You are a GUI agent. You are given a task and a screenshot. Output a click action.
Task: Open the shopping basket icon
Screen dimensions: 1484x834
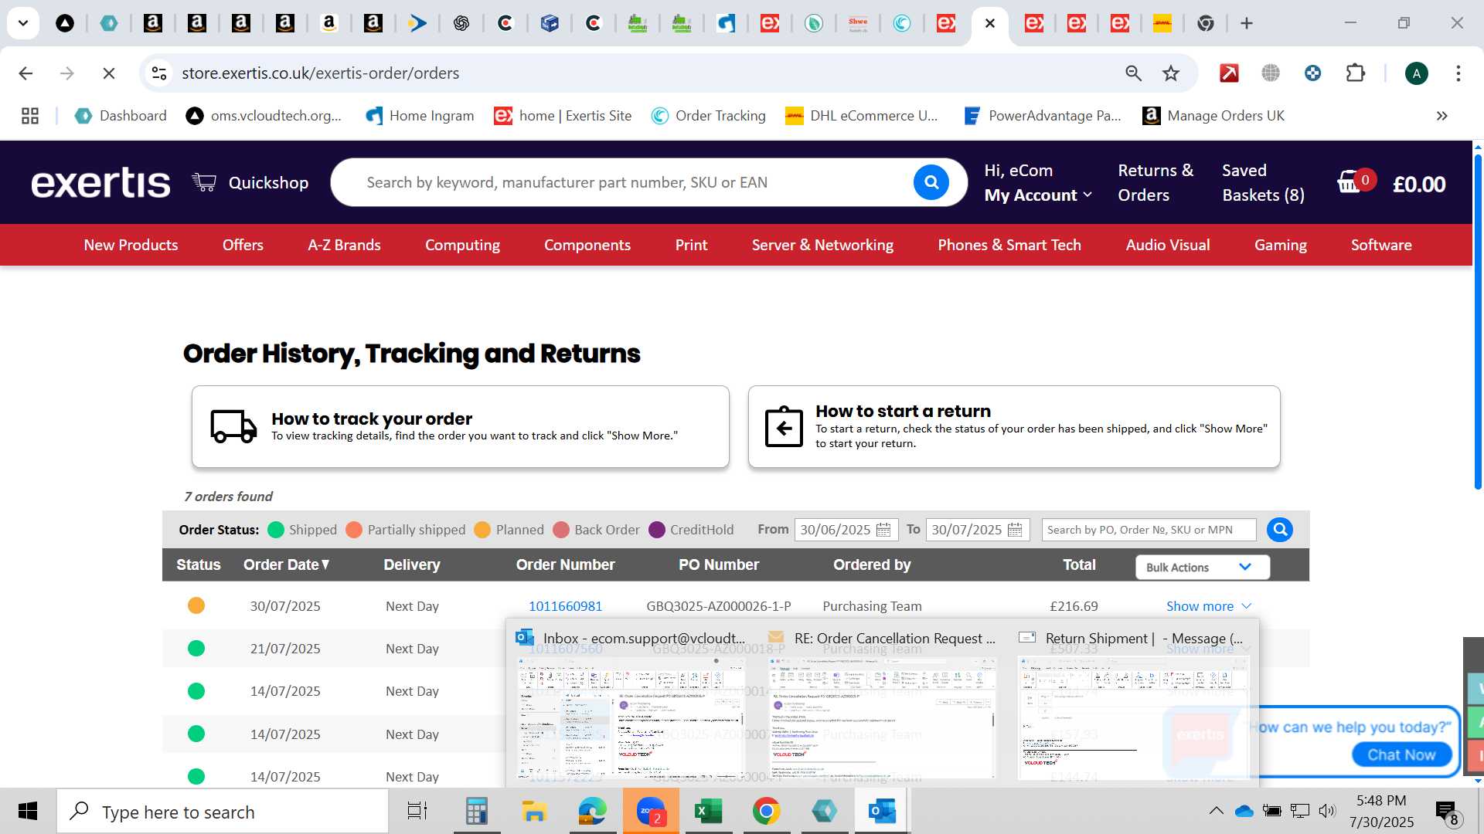point(1349,182)
